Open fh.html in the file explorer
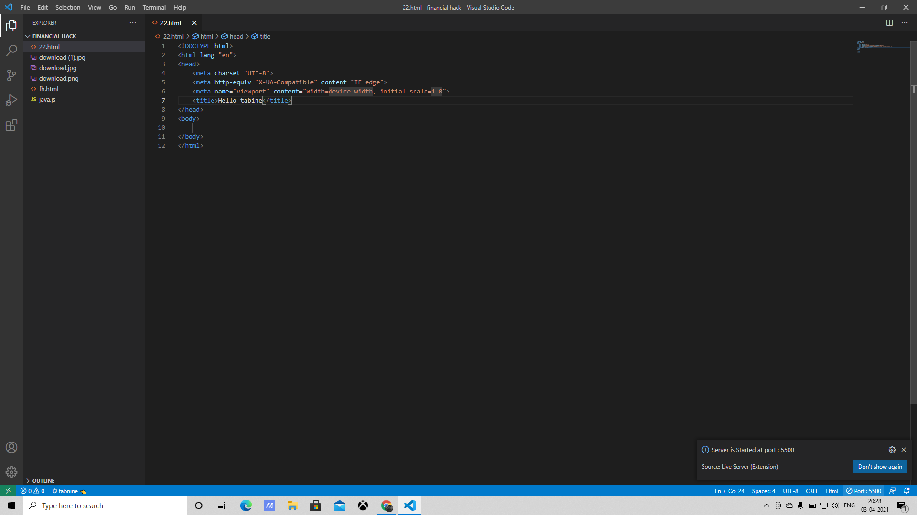Screen dimensions: 917x515 point(49,89)
